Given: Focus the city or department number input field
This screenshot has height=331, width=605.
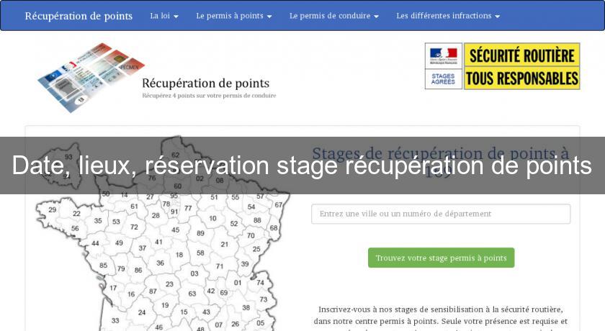Looking at the screenshot, I should coord(441,214).
